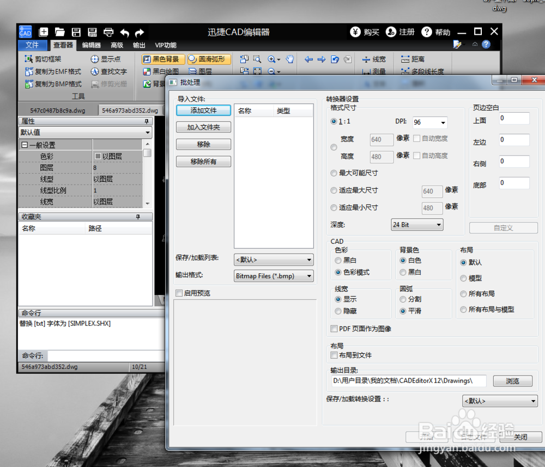Viewport: 545px width, 467px height.
Task: Enable the 启用预览 preview checkbox
Action: point(179,293)
